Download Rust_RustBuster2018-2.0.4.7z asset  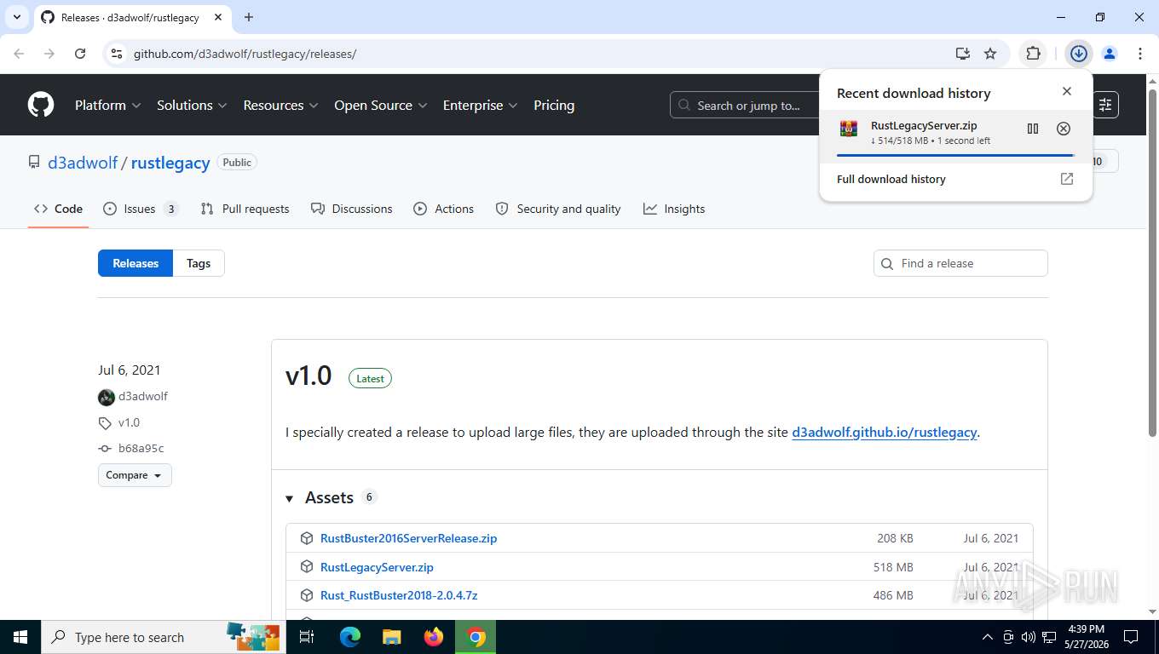tap(399, 595)
